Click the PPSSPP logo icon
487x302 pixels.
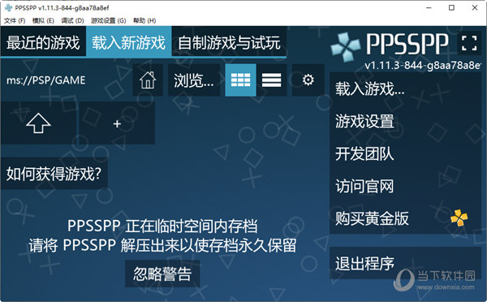click(x=346, y=46)
